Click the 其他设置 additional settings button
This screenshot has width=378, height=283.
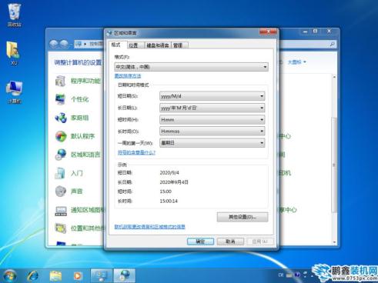(x=243, y=217)
